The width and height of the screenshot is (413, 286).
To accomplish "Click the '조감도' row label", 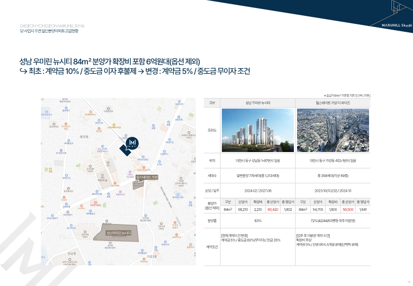I will click(212, 130).
